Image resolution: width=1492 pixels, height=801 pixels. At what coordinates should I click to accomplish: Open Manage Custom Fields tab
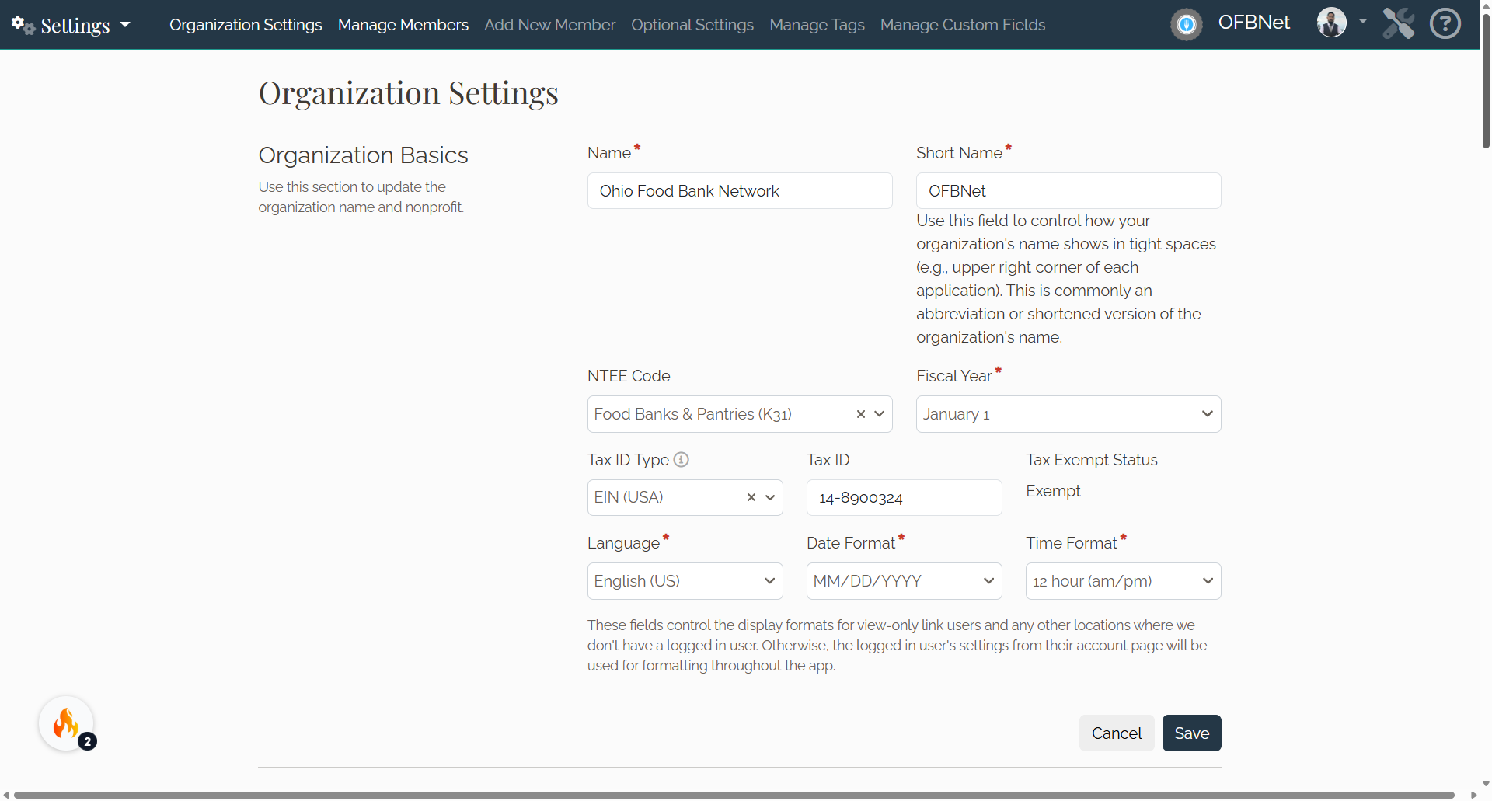pos(963,25)
